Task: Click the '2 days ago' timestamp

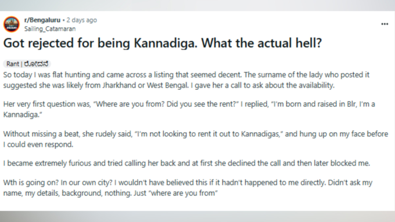Action: tap(82, 20)
